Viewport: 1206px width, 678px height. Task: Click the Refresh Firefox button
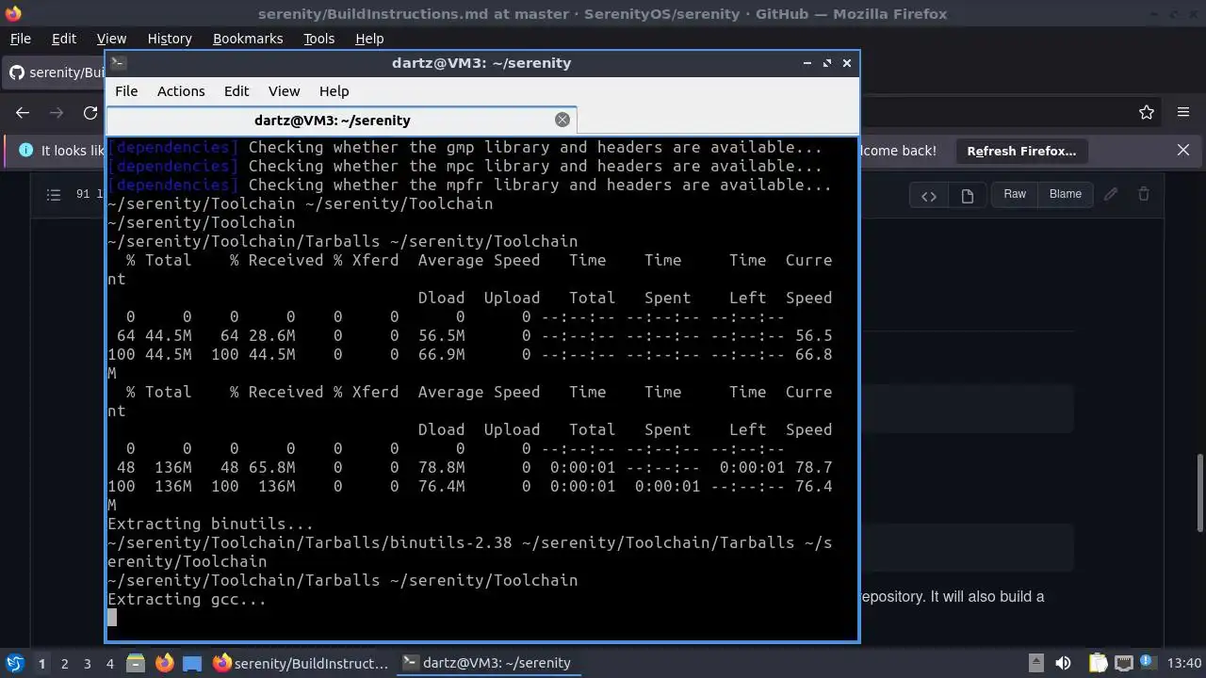coord(1021,151)
